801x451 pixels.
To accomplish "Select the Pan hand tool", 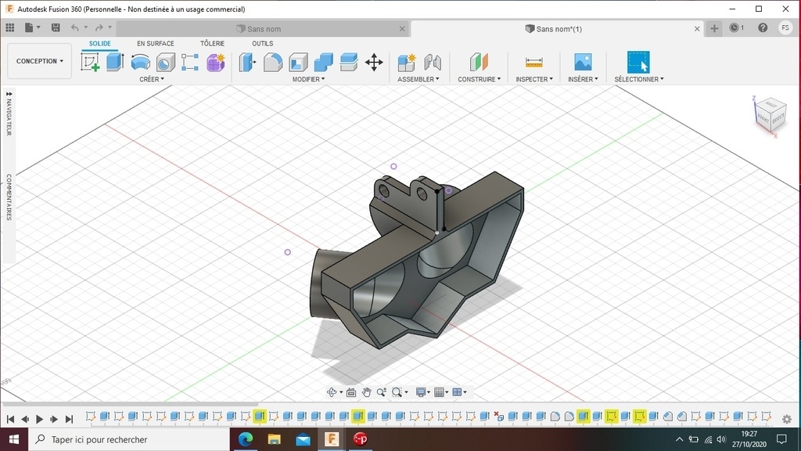I will point(366,392).
